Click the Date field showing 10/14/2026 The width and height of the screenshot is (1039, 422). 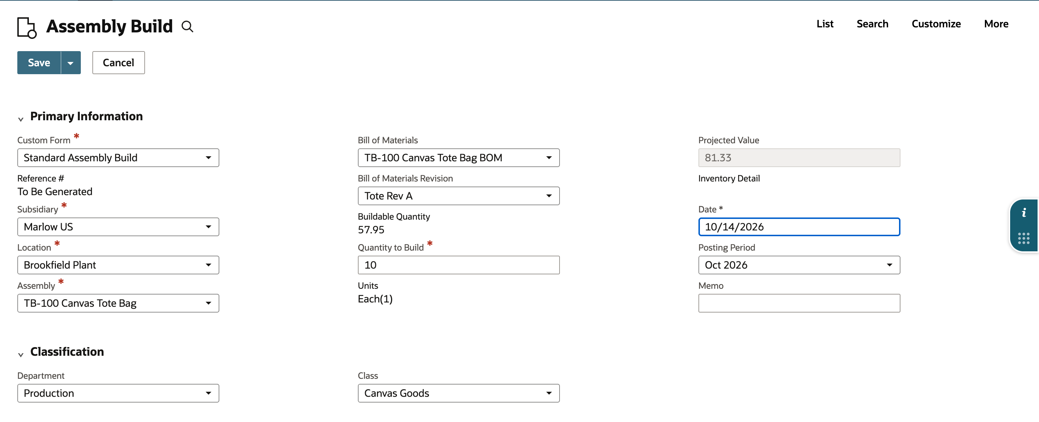(799, 227)
